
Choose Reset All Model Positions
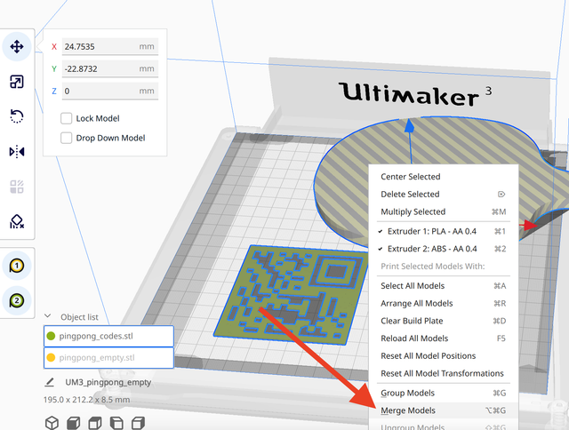(443, 355)
